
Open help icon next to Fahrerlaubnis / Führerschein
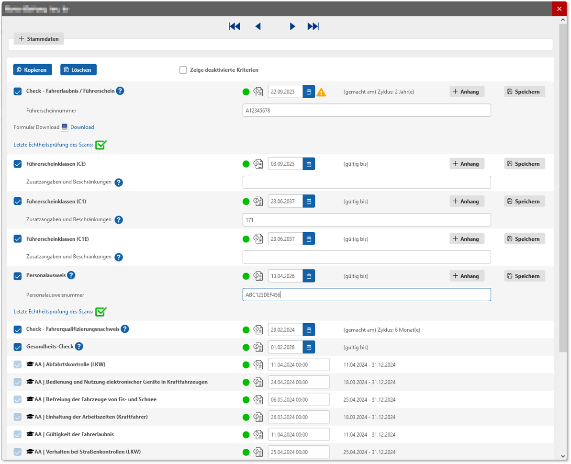coord(120,91)
